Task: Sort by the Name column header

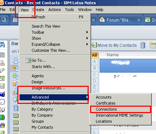Action: pos(113,55)
